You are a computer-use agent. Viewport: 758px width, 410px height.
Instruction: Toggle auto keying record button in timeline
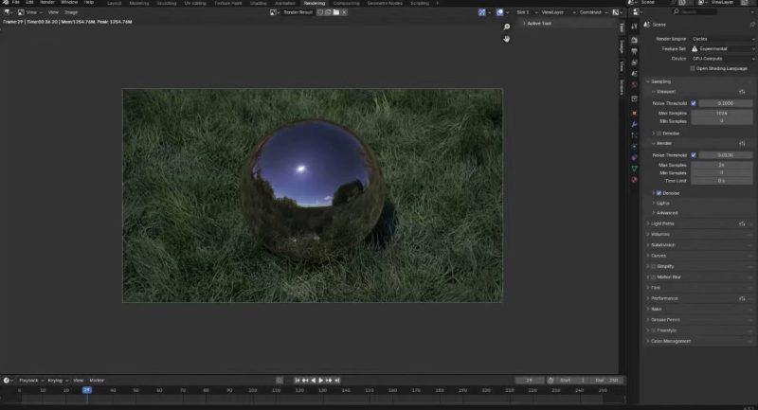tap(280, 381)
